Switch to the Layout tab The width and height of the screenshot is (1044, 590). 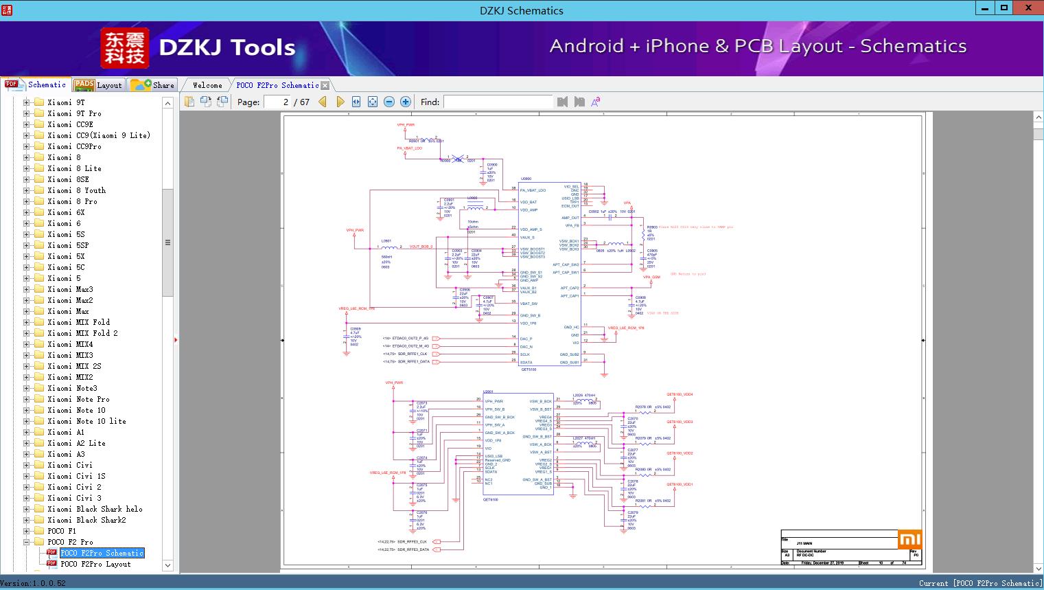(98, 85)
